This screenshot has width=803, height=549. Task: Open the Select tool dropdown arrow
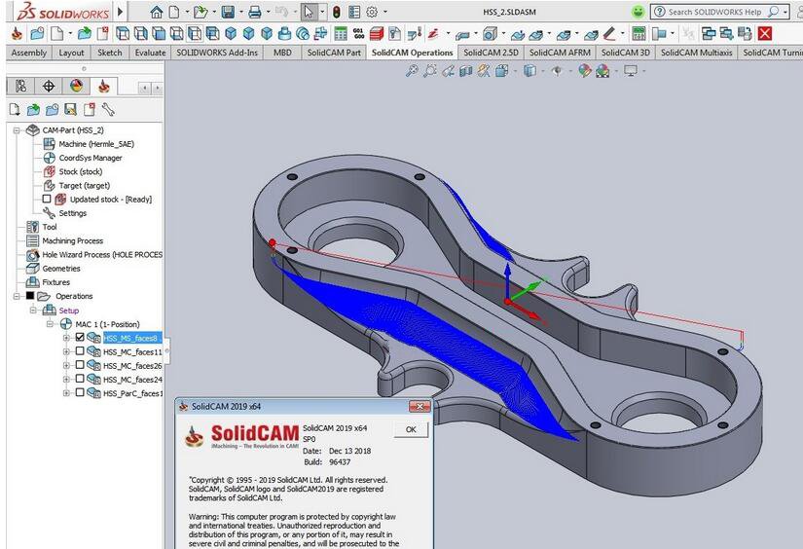[322, 12]
